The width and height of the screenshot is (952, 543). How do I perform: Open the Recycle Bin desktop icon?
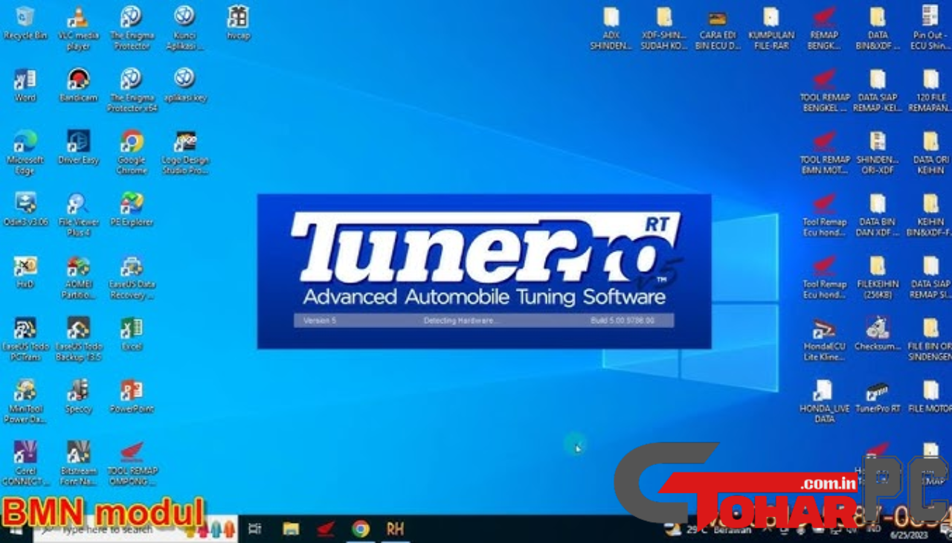point(25,23)
